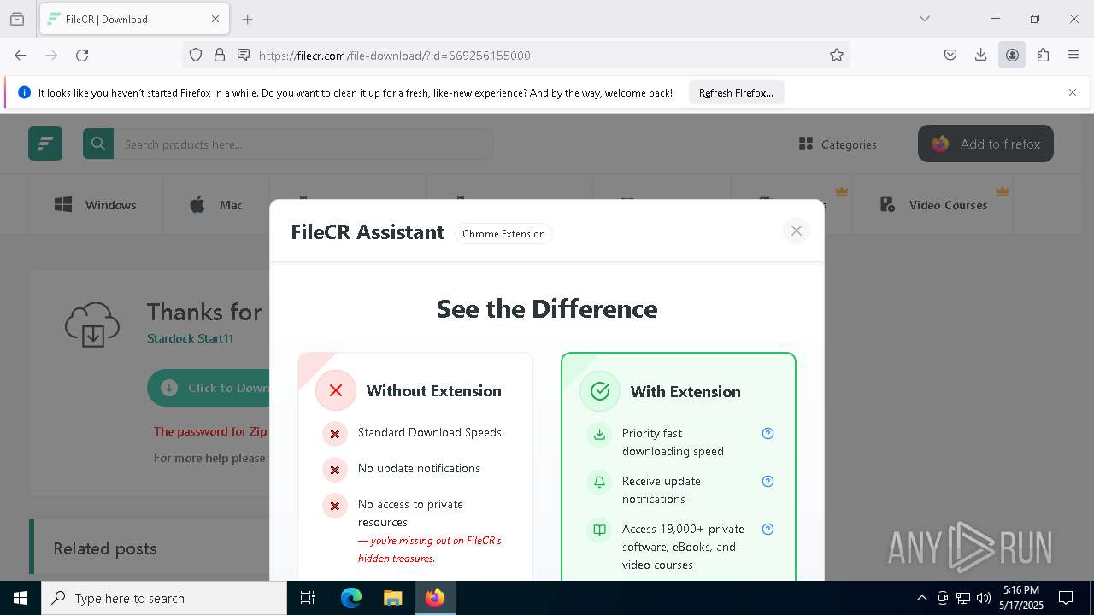Image resolution: width=1094 pixels, height=615 pixels.
Task: Open volume control in system tray
Action: (x=984, y=598)
